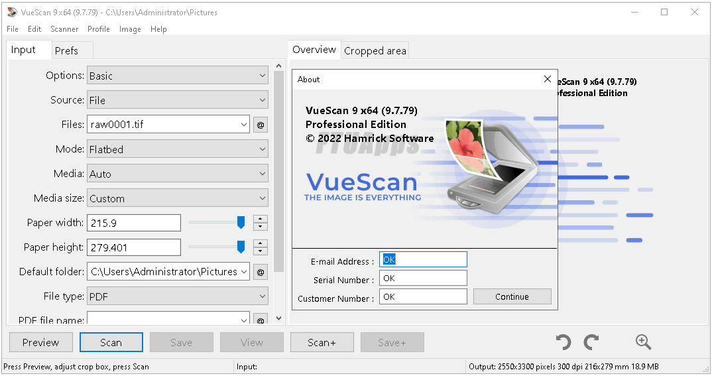This screenshot has height=376, width=712.
Task: Click the VueScan app icon in title bar
Action: [x=12, y=12]
